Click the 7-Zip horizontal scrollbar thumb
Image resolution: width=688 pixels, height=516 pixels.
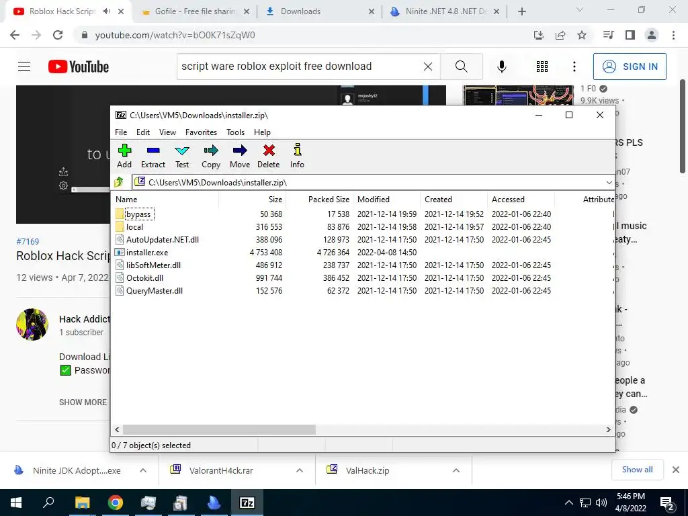(x=219, y=429)
